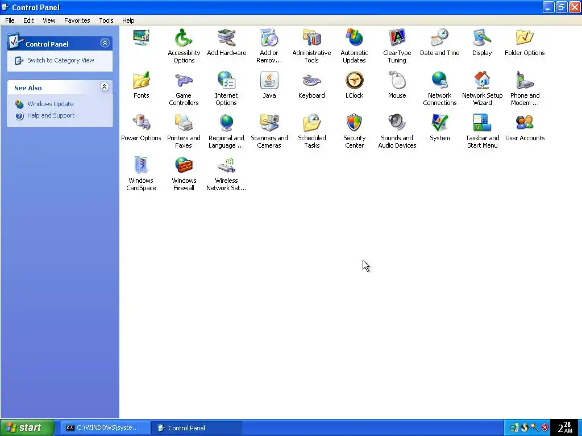Screen dimensions: 582x436
Task: Open Add or Remove Programs icon
Action: tap(269, 37)
